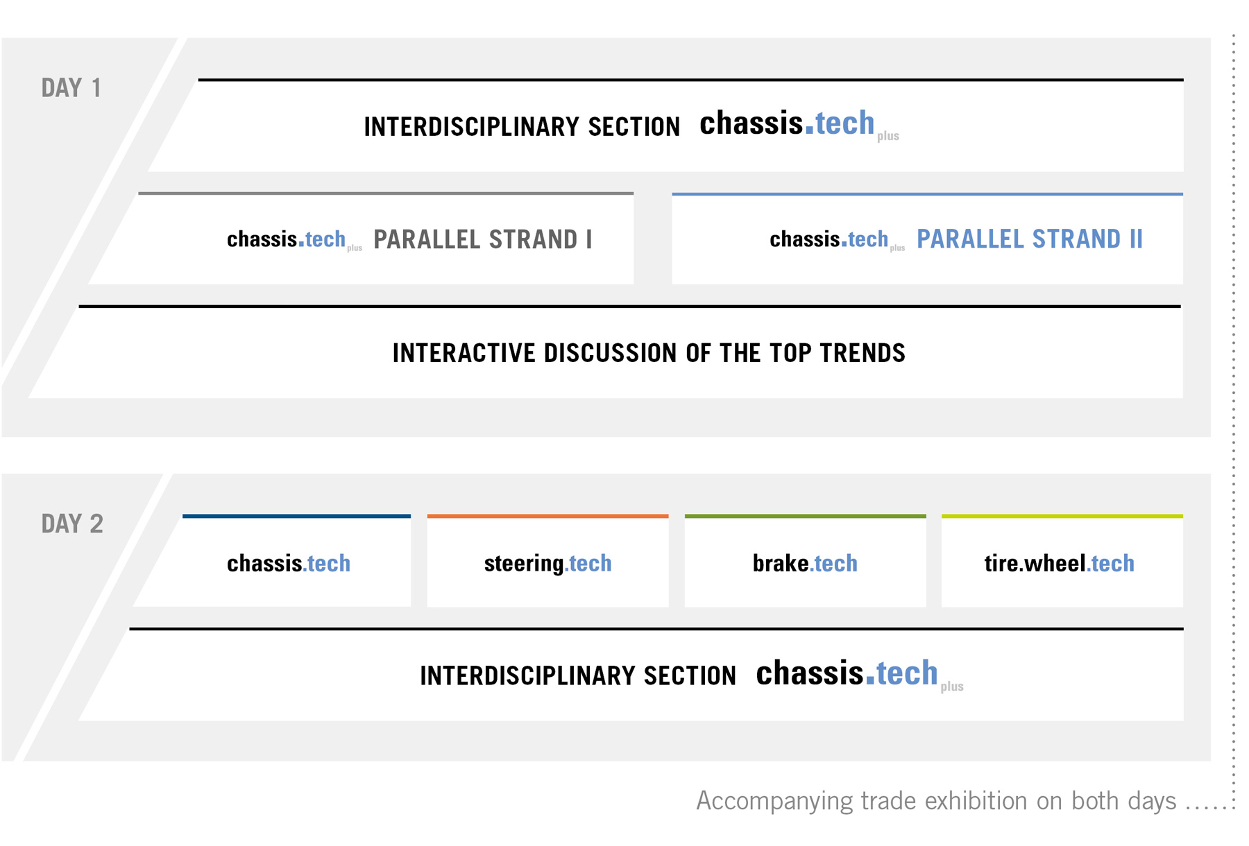This screenshot has width=1249, height=846.
Task: Click PARALLEL STRAND I heading
Action: click(483, 239)
